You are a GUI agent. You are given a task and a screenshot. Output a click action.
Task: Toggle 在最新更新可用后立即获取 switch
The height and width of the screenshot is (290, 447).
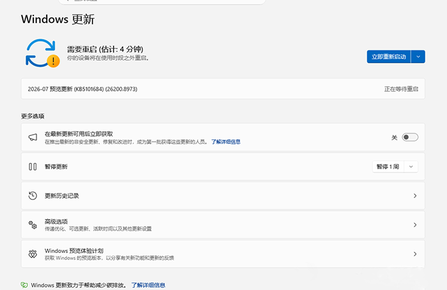coord(410,137)
